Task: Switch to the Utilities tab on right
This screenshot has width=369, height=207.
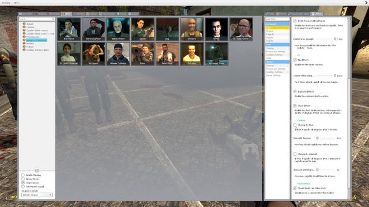Action: 317,14
